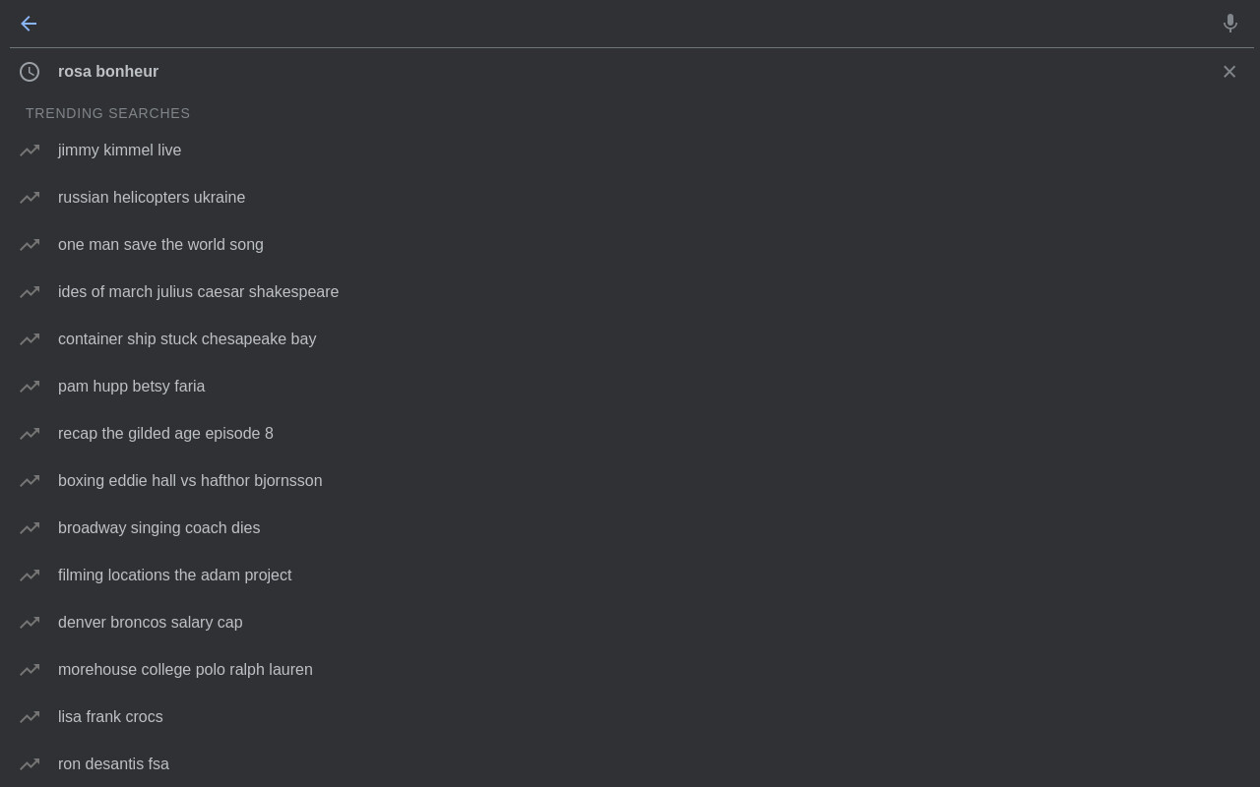The height and width of the screenshot is (787, 1260).
Task: Select 'denver broncos salary cap' trending search
Action: [x=630, y=623]
